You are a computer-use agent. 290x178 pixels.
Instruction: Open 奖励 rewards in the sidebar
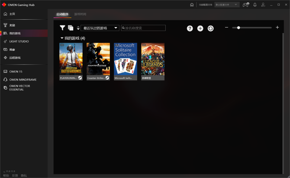click(24, 25)
